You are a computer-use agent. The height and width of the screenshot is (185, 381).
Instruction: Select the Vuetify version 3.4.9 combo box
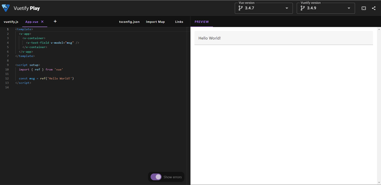click(325, 8)
